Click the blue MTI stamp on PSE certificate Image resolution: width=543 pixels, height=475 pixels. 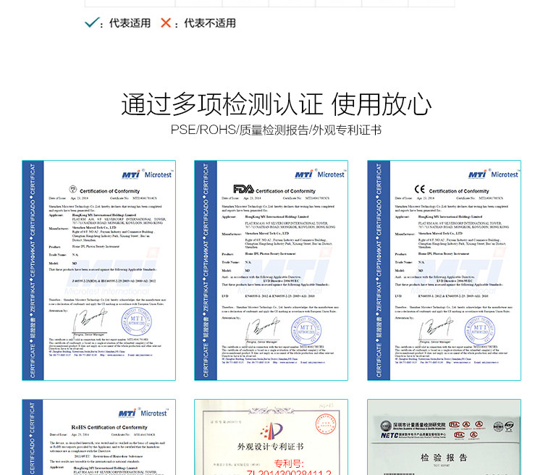136,321
